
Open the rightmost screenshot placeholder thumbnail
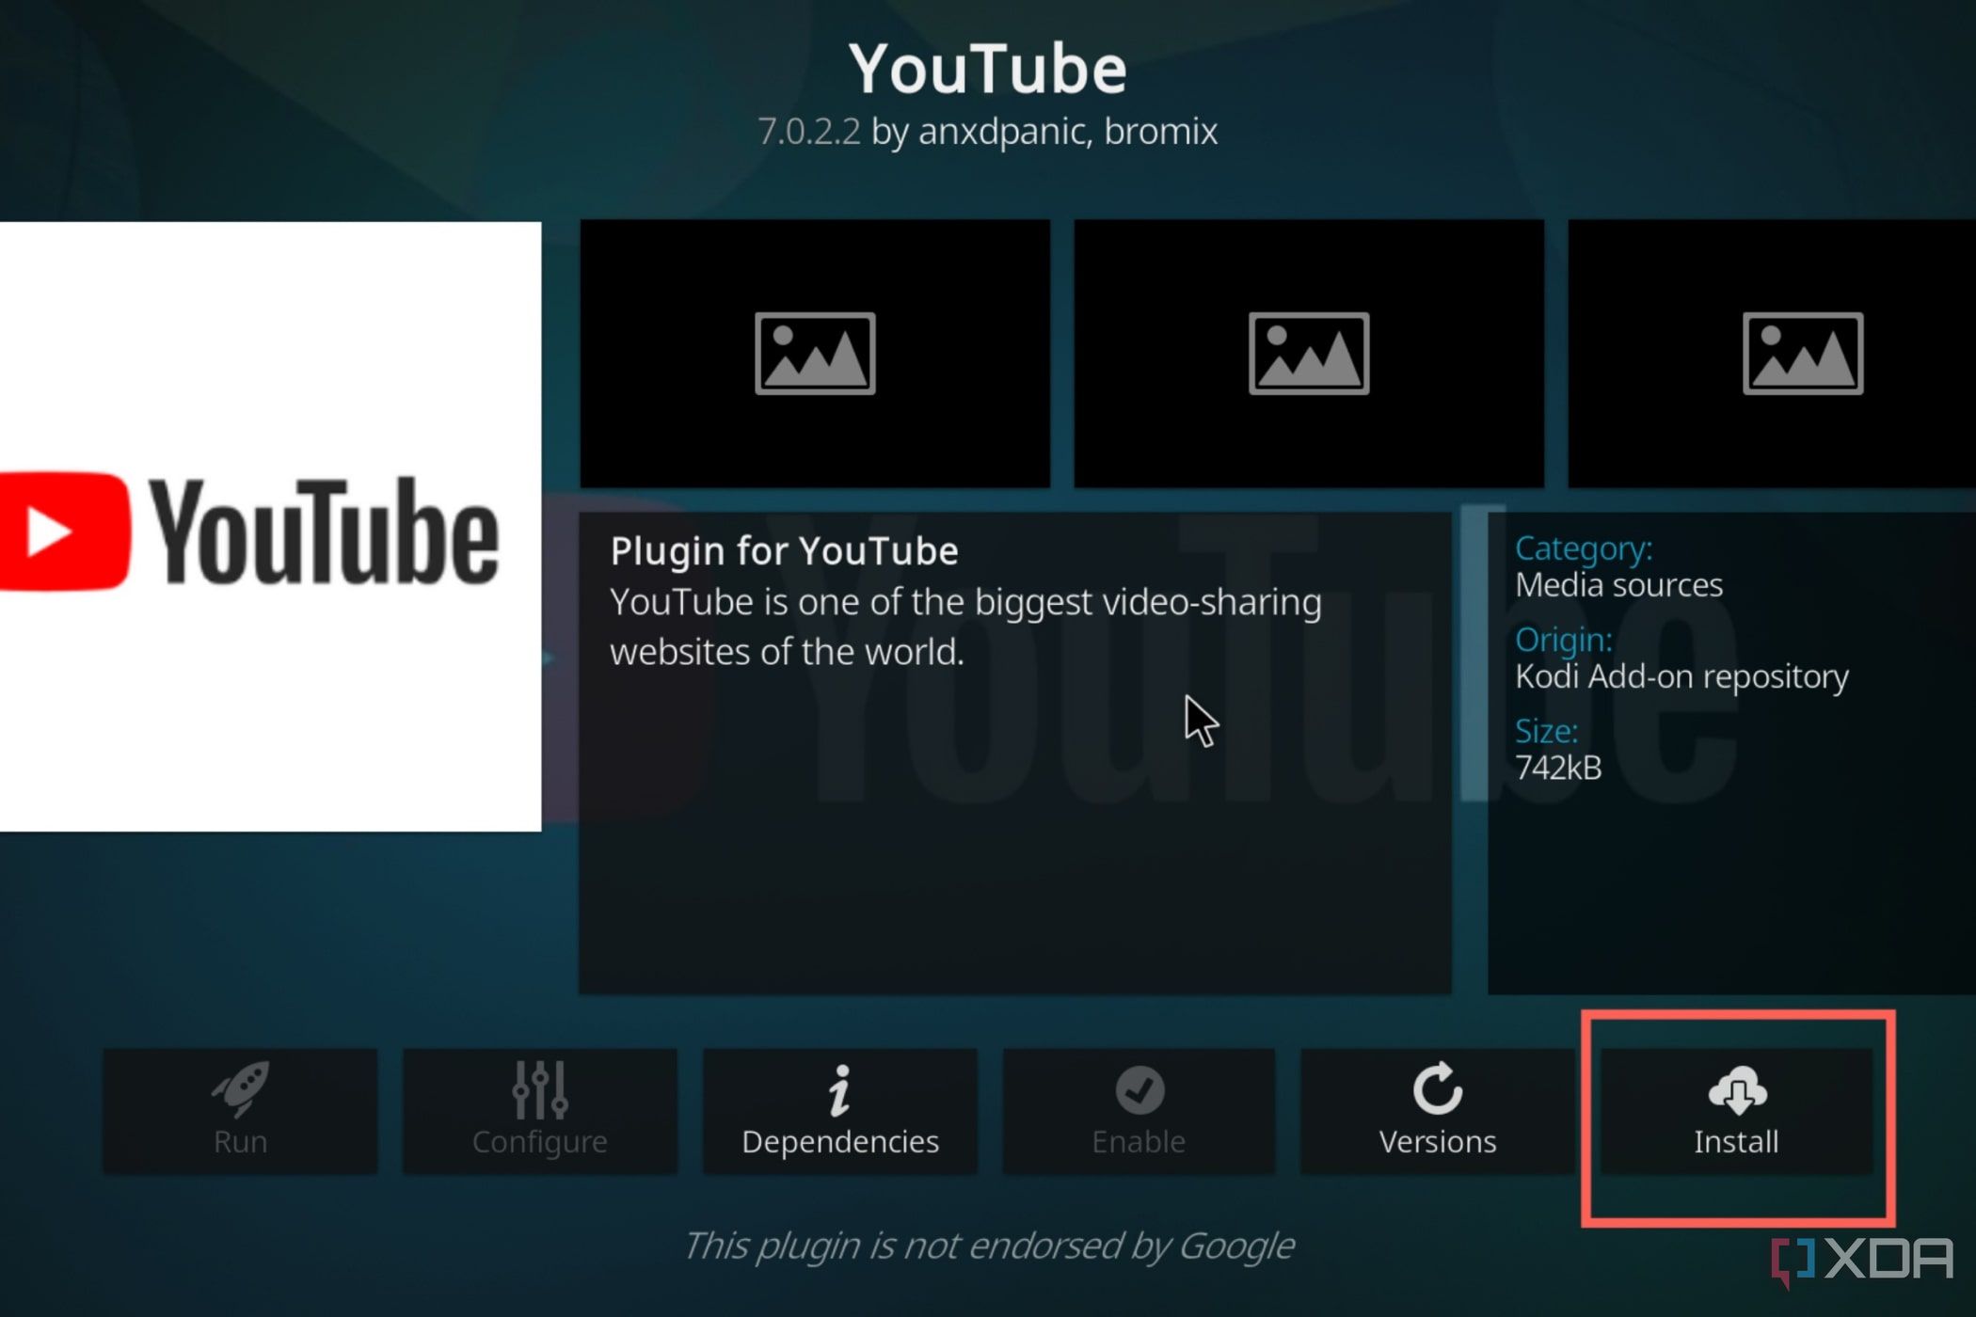tap(1772, 354)
